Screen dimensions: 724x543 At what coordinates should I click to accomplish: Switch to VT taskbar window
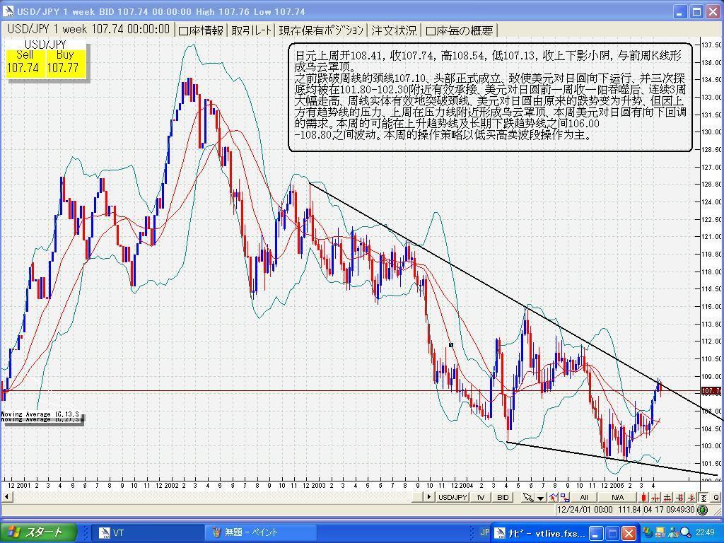click(147, 533)
